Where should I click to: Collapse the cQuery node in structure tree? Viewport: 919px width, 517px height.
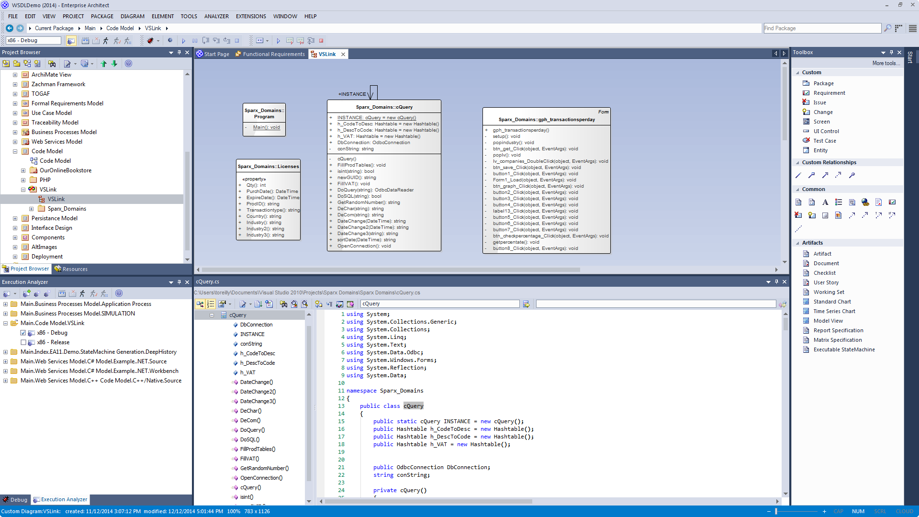tap(212, 315)
